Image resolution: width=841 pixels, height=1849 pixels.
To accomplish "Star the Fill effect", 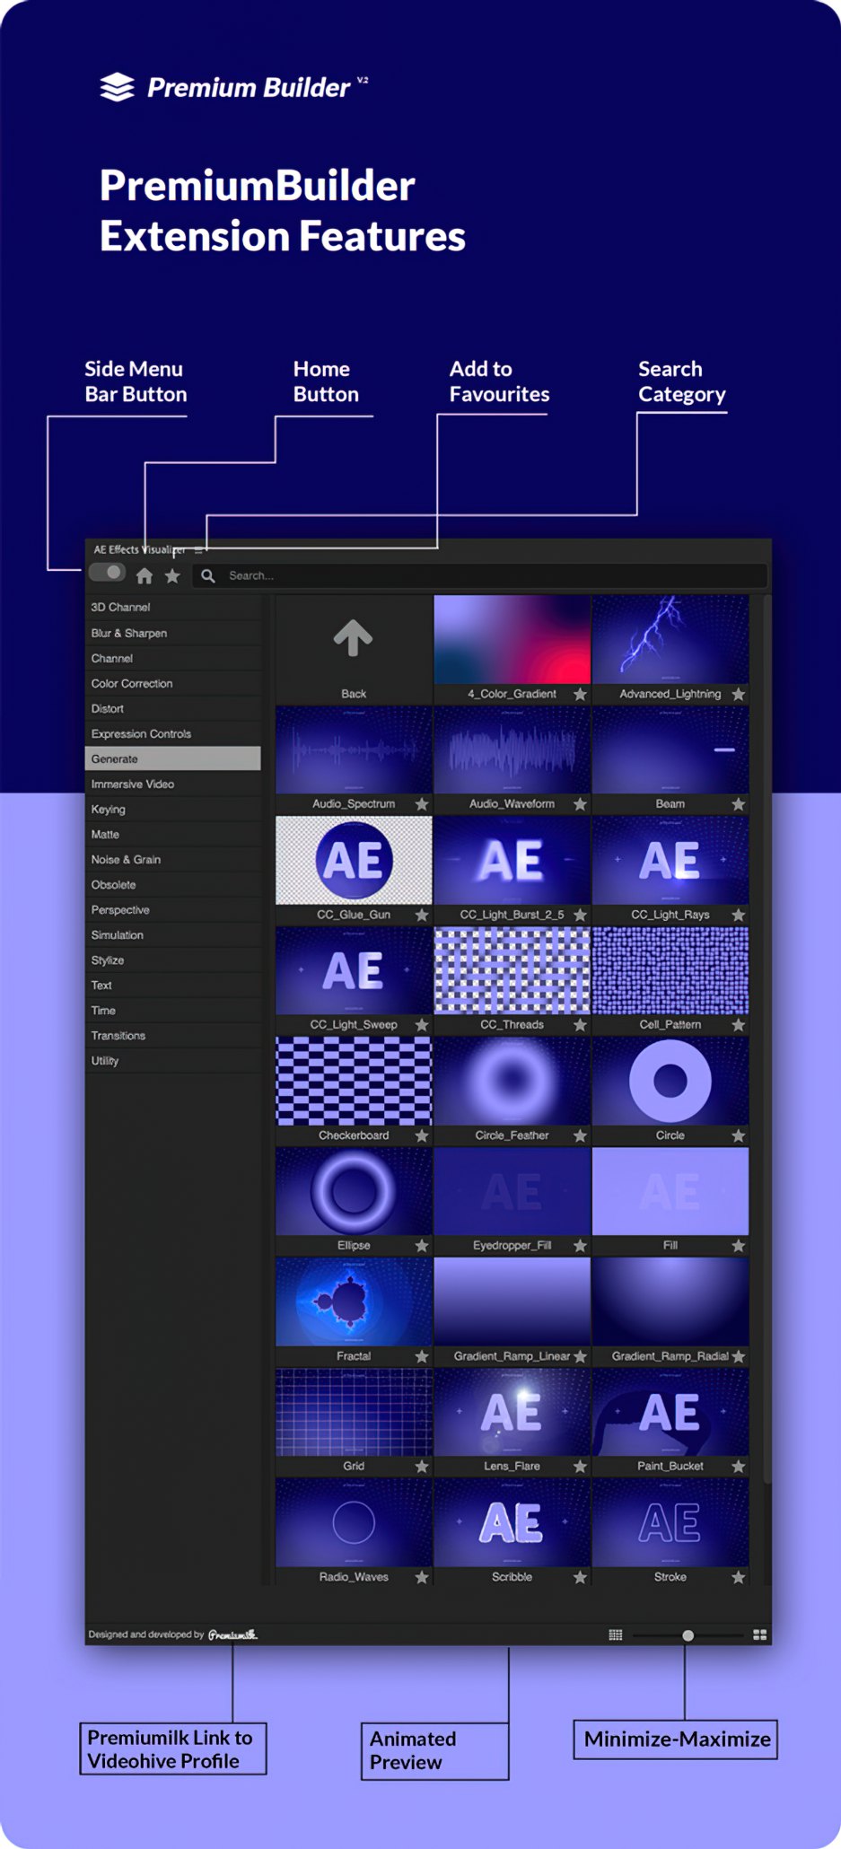I will point(738,1246).
